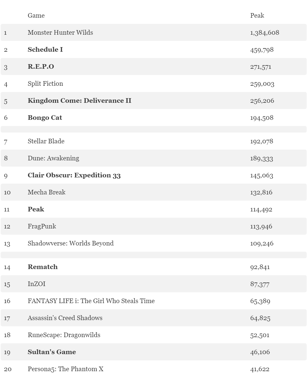308x380 pixels.
Task: Open the Stellar Blade entry
Action: (x=46, y=141)
